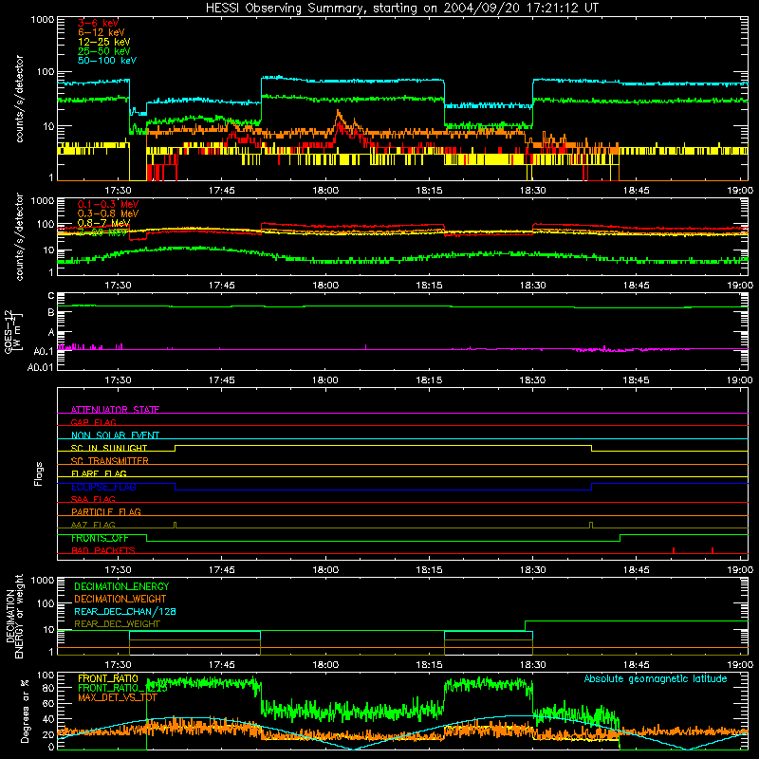The width and height of the screenshot is (759, 759).
Task: Click the REAR_DEC_CHAN/128 legend label
Action: point(125,611)
